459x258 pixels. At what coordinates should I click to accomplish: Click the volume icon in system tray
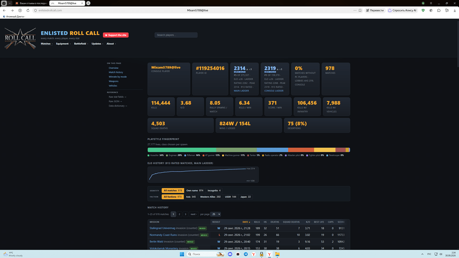(x=441, y=254)
